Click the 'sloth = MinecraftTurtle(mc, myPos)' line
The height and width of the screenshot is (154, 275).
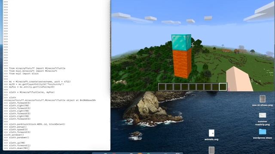click(x=32, y=92)
